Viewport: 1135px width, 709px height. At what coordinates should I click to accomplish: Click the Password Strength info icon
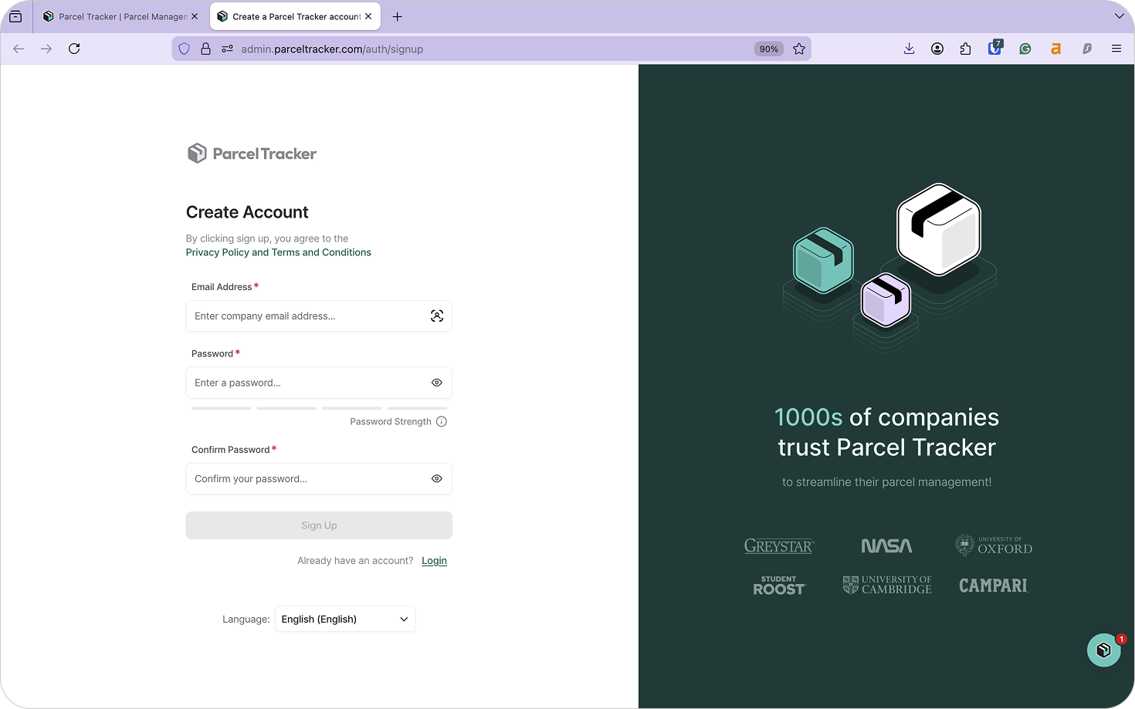442,421
